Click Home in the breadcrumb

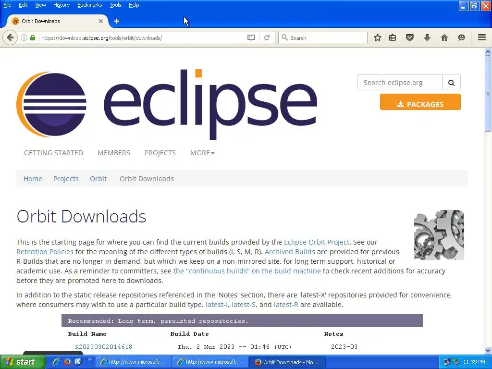(33, 179)
